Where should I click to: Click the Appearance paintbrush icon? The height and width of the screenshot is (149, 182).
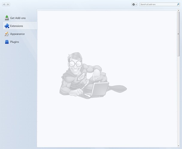[x=7, y=34]
